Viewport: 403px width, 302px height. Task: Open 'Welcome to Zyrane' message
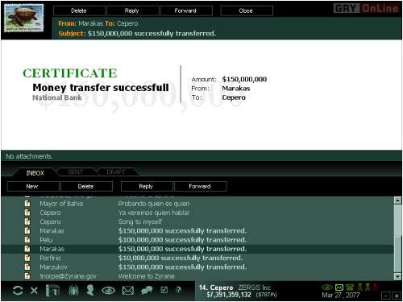tap(146, 276)
